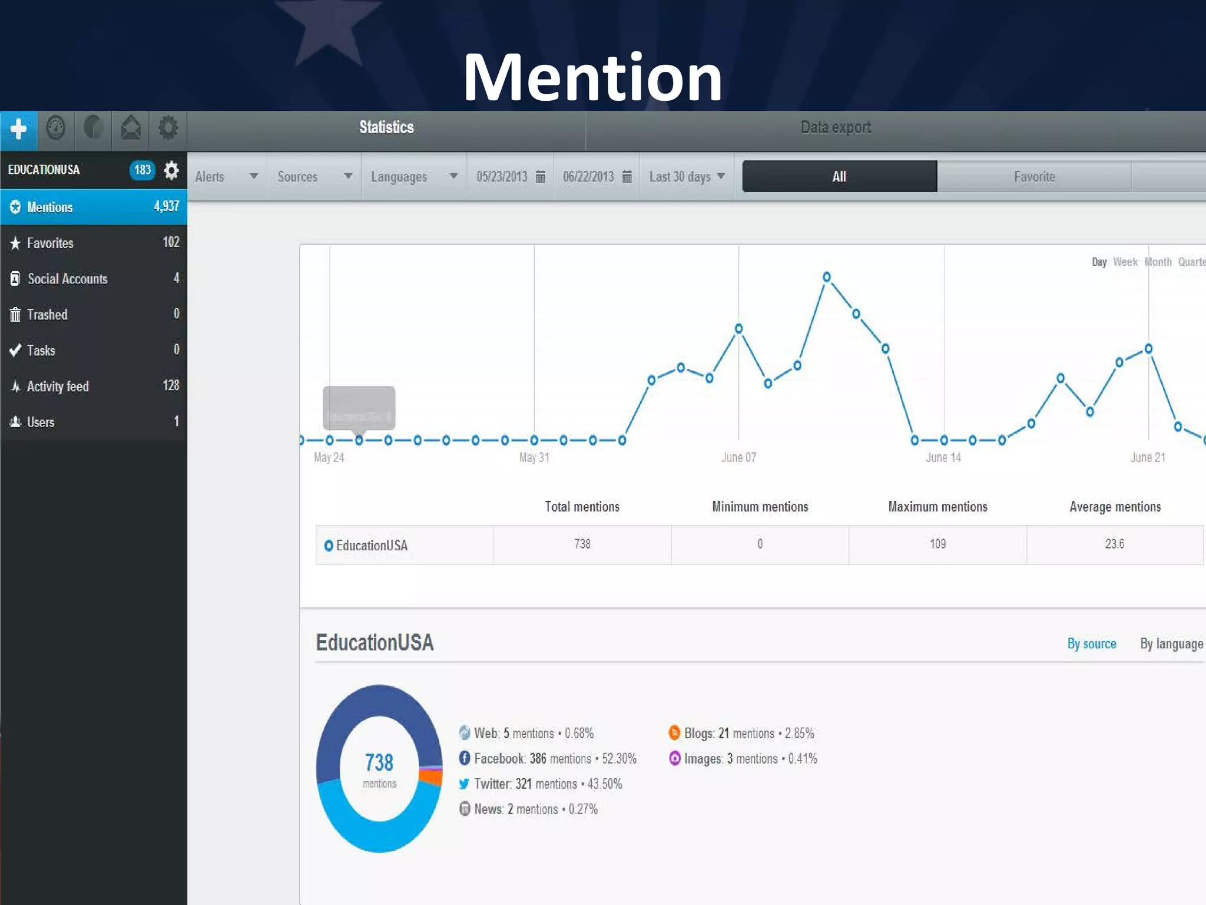Viewport: 1206px width, 905px height.
Task: Click the leaf-shaped icon in top toolbar
Action: (x=93, y=128)
